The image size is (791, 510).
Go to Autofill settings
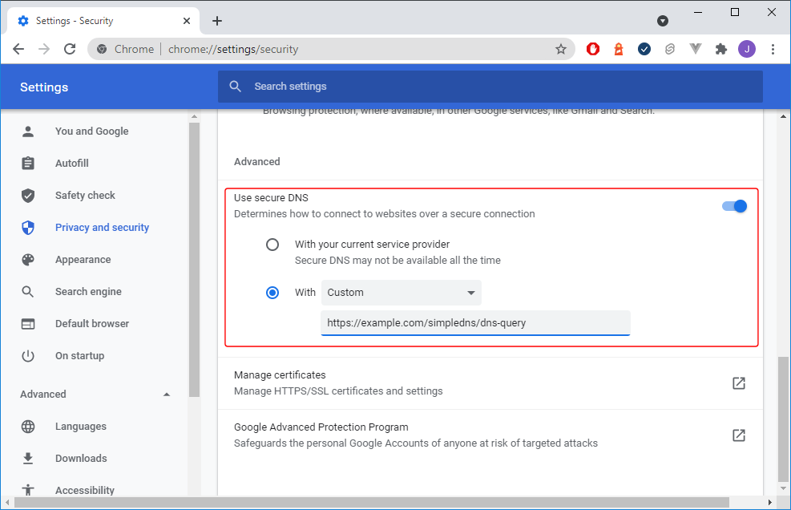click(71, 164)
